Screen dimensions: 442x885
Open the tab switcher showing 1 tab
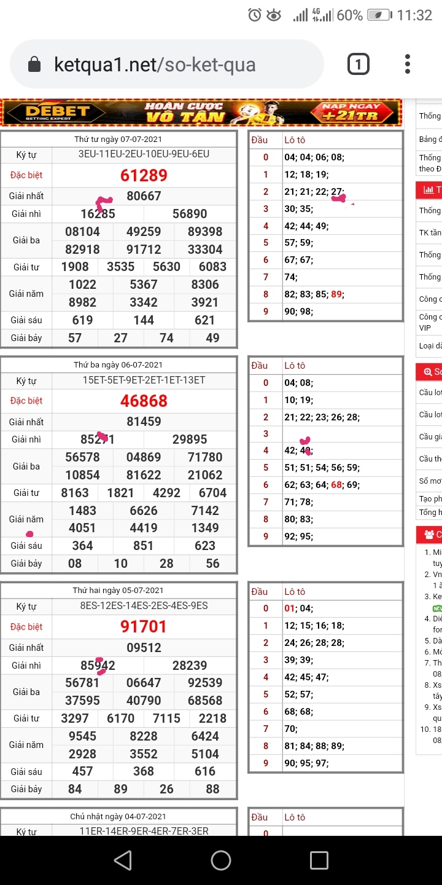(x=359, y=64)
